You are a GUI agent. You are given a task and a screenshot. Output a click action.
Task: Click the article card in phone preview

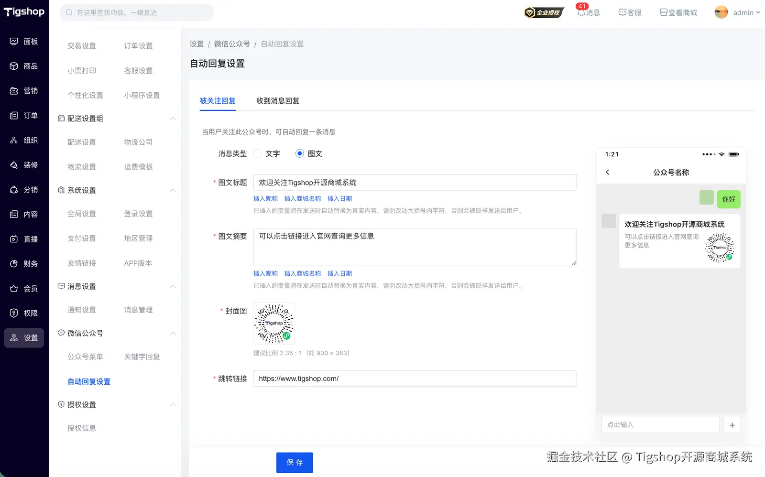click(x=679, y=241)
